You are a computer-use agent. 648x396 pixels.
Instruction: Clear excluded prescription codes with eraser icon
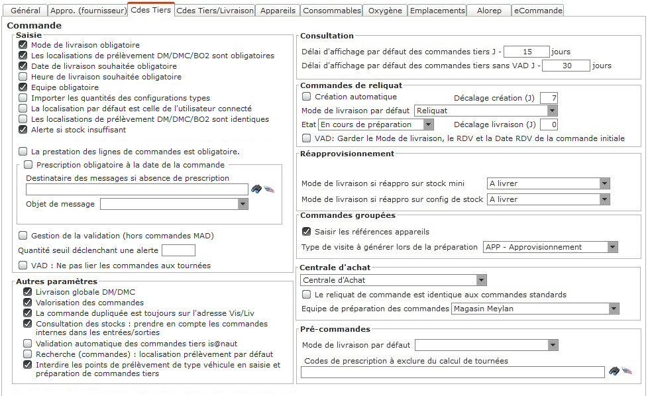pos(627,371)
